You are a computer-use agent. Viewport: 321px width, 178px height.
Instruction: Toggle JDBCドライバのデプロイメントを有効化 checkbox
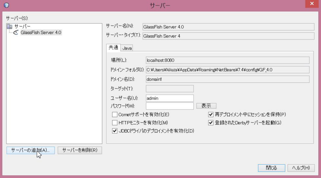pos(115,131)
